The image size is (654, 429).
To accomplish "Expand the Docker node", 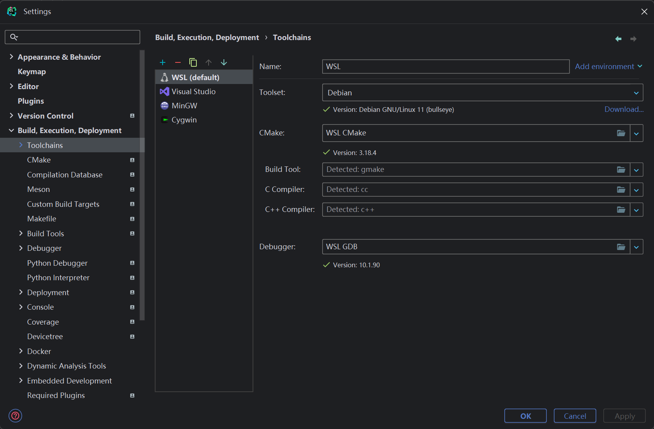I will coord(21,351).
